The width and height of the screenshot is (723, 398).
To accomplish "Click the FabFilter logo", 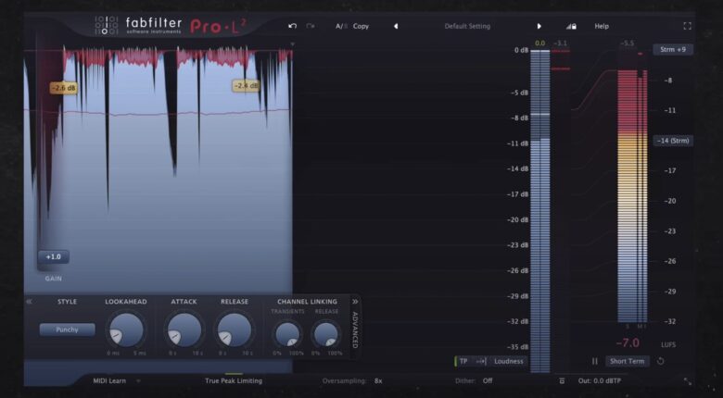I will click(x=138, y=25).
